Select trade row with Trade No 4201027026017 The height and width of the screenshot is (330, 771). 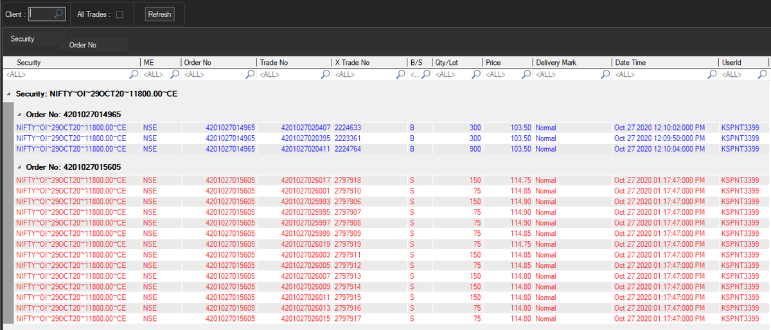(x=391, y=181)
